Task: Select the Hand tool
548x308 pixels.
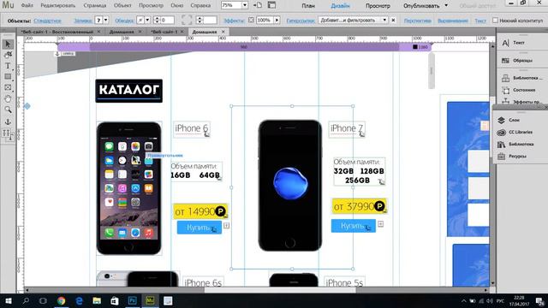Action: click(8, 99)
